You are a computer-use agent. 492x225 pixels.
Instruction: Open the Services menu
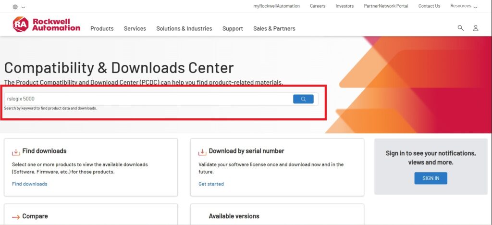click(135, 29)
